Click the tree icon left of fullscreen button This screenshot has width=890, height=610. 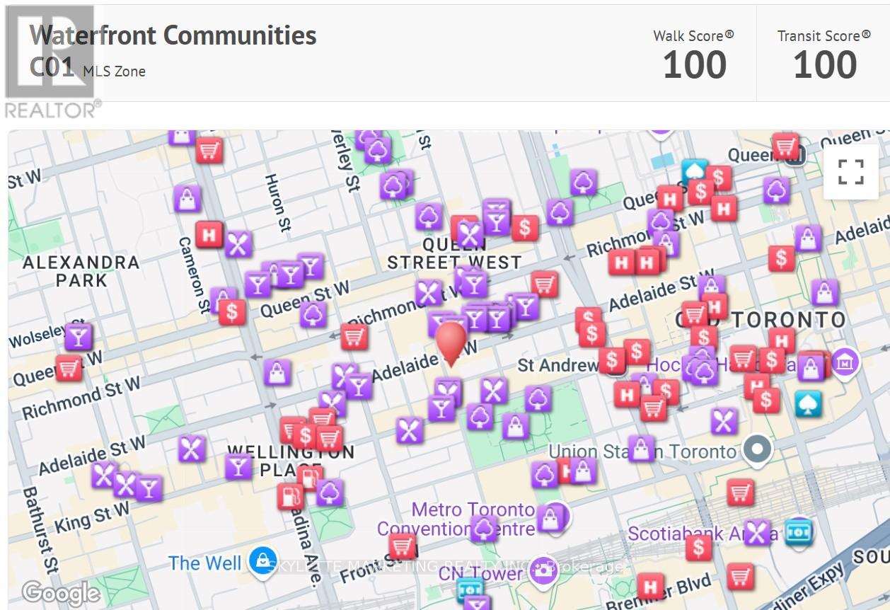coord(776,190)
